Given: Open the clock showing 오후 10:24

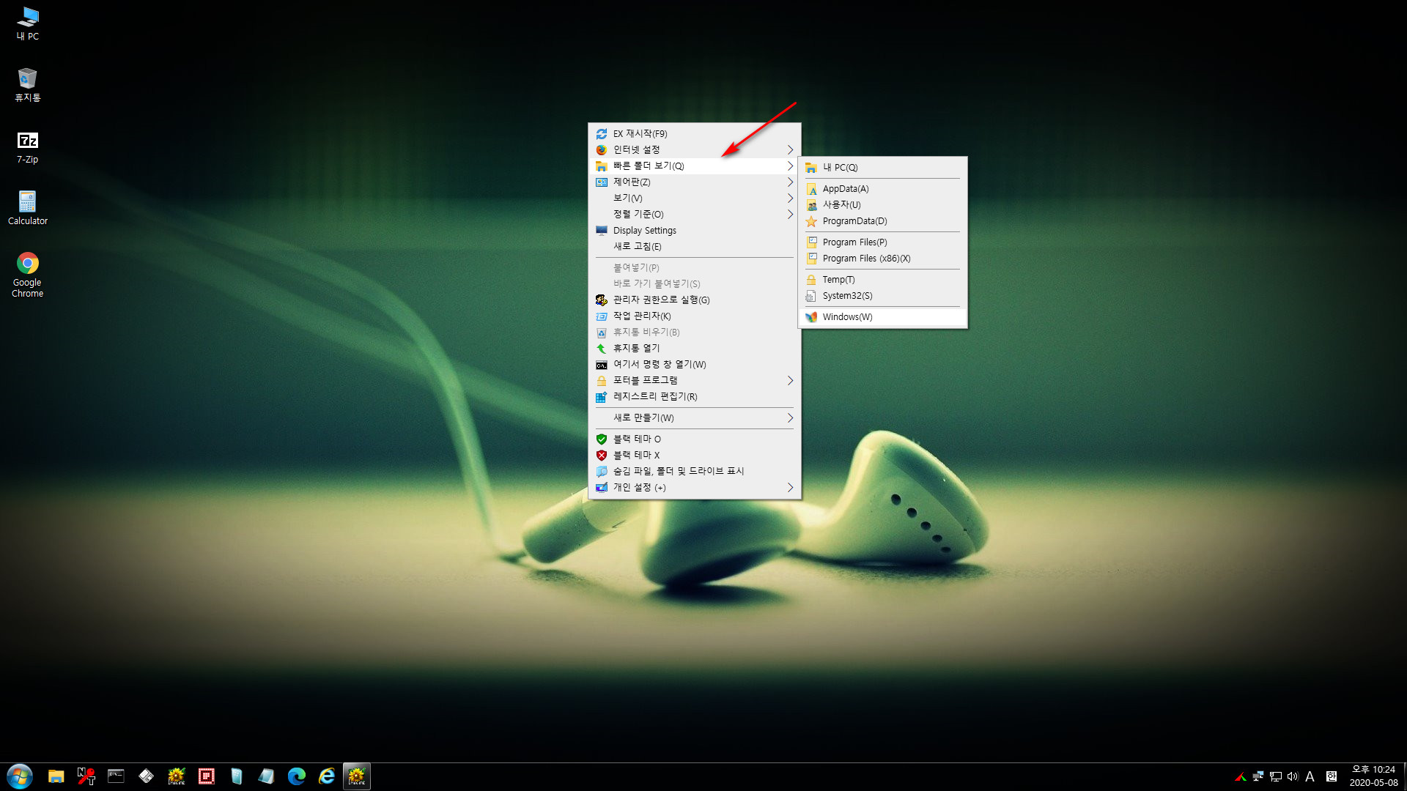Looking at the screenshot, I should click(1374, 776).
